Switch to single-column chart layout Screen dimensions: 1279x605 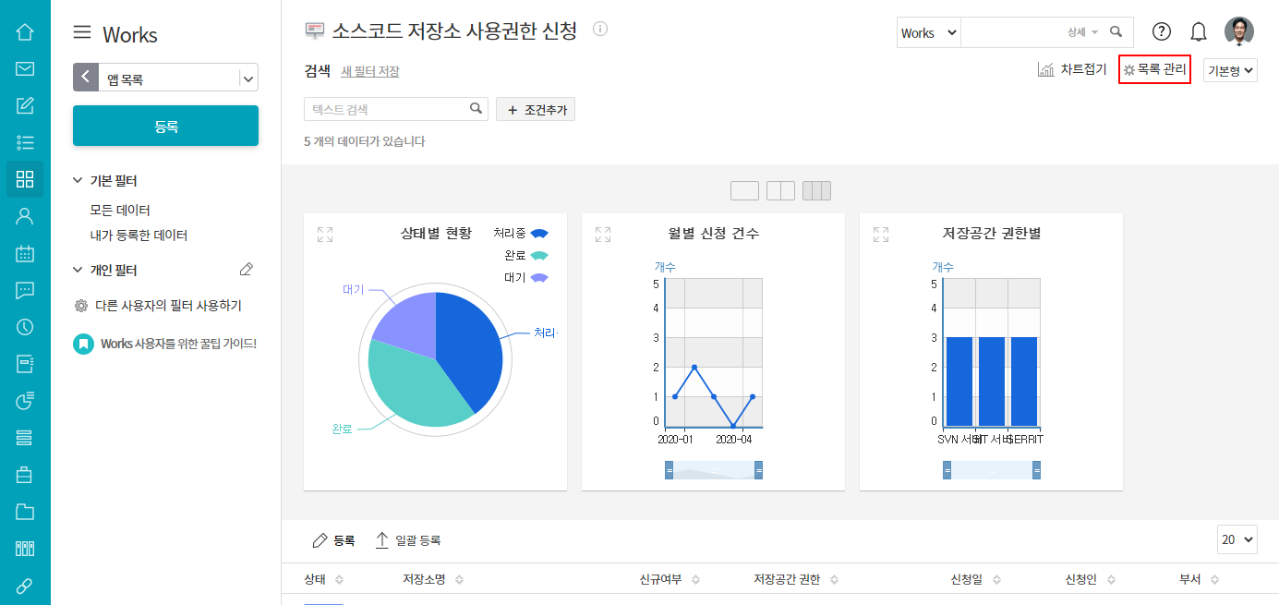tap(744, 191)
